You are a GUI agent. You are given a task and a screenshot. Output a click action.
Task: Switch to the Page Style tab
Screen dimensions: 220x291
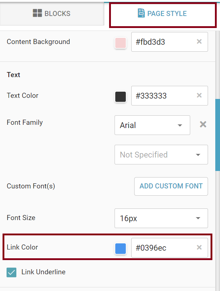coord(163,14)
